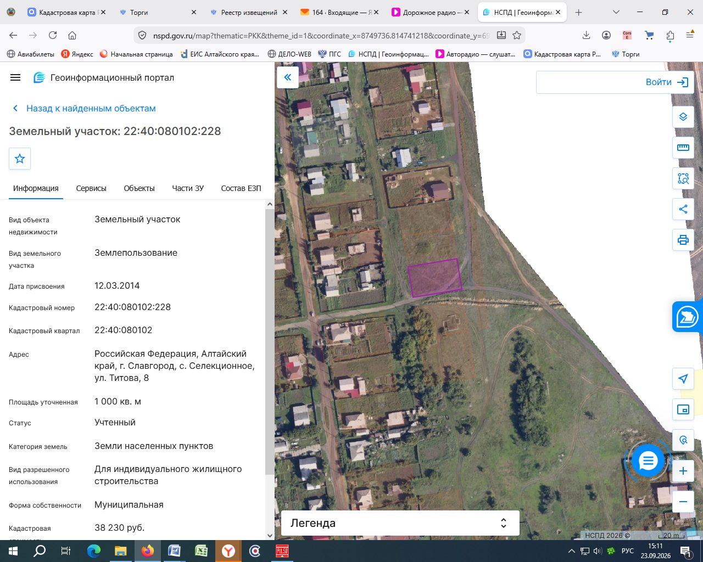Viewport: 703px width, 562px height.
Task: Switch to the Дорожное радио browser tab
Action: [432, 12]
